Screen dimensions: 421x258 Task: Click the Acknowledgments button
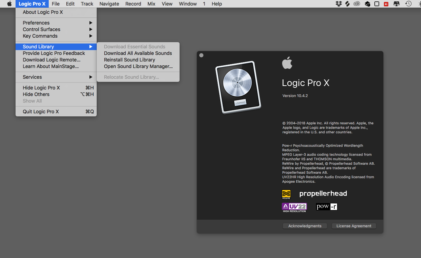[305, 226]
